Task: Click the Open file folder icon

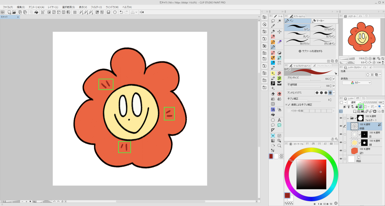Action: 14,12
